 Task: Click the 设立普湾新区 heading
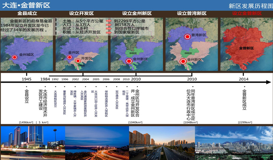192,13
